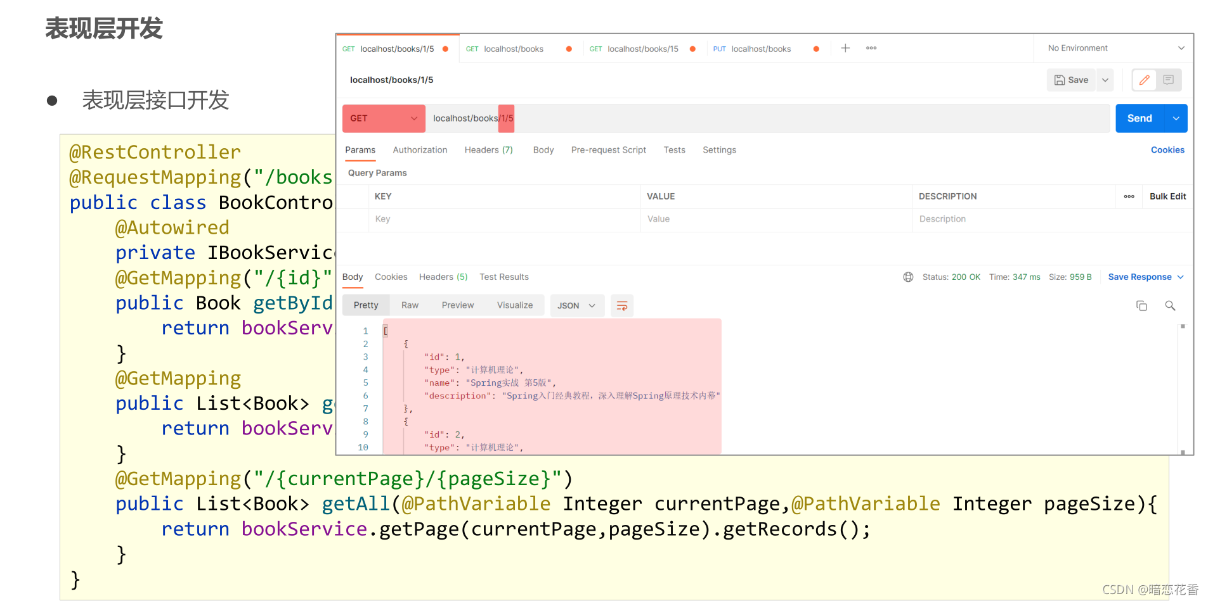This screenshot has height=601, width=1208.
Task: Click the wrap lines icon in response
Action: [x=622, y=306]
